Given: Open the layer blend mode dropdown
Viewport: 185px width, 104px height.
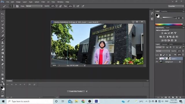Looking at the screenshot, I should click(163, 51).
